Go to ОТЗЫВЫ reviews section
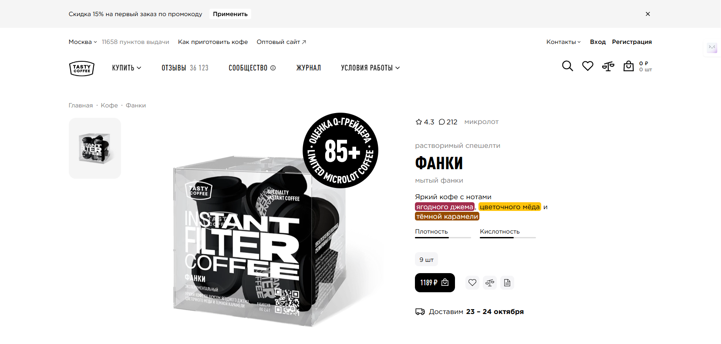Screen dimensions: 721x344 coord(185,68)
